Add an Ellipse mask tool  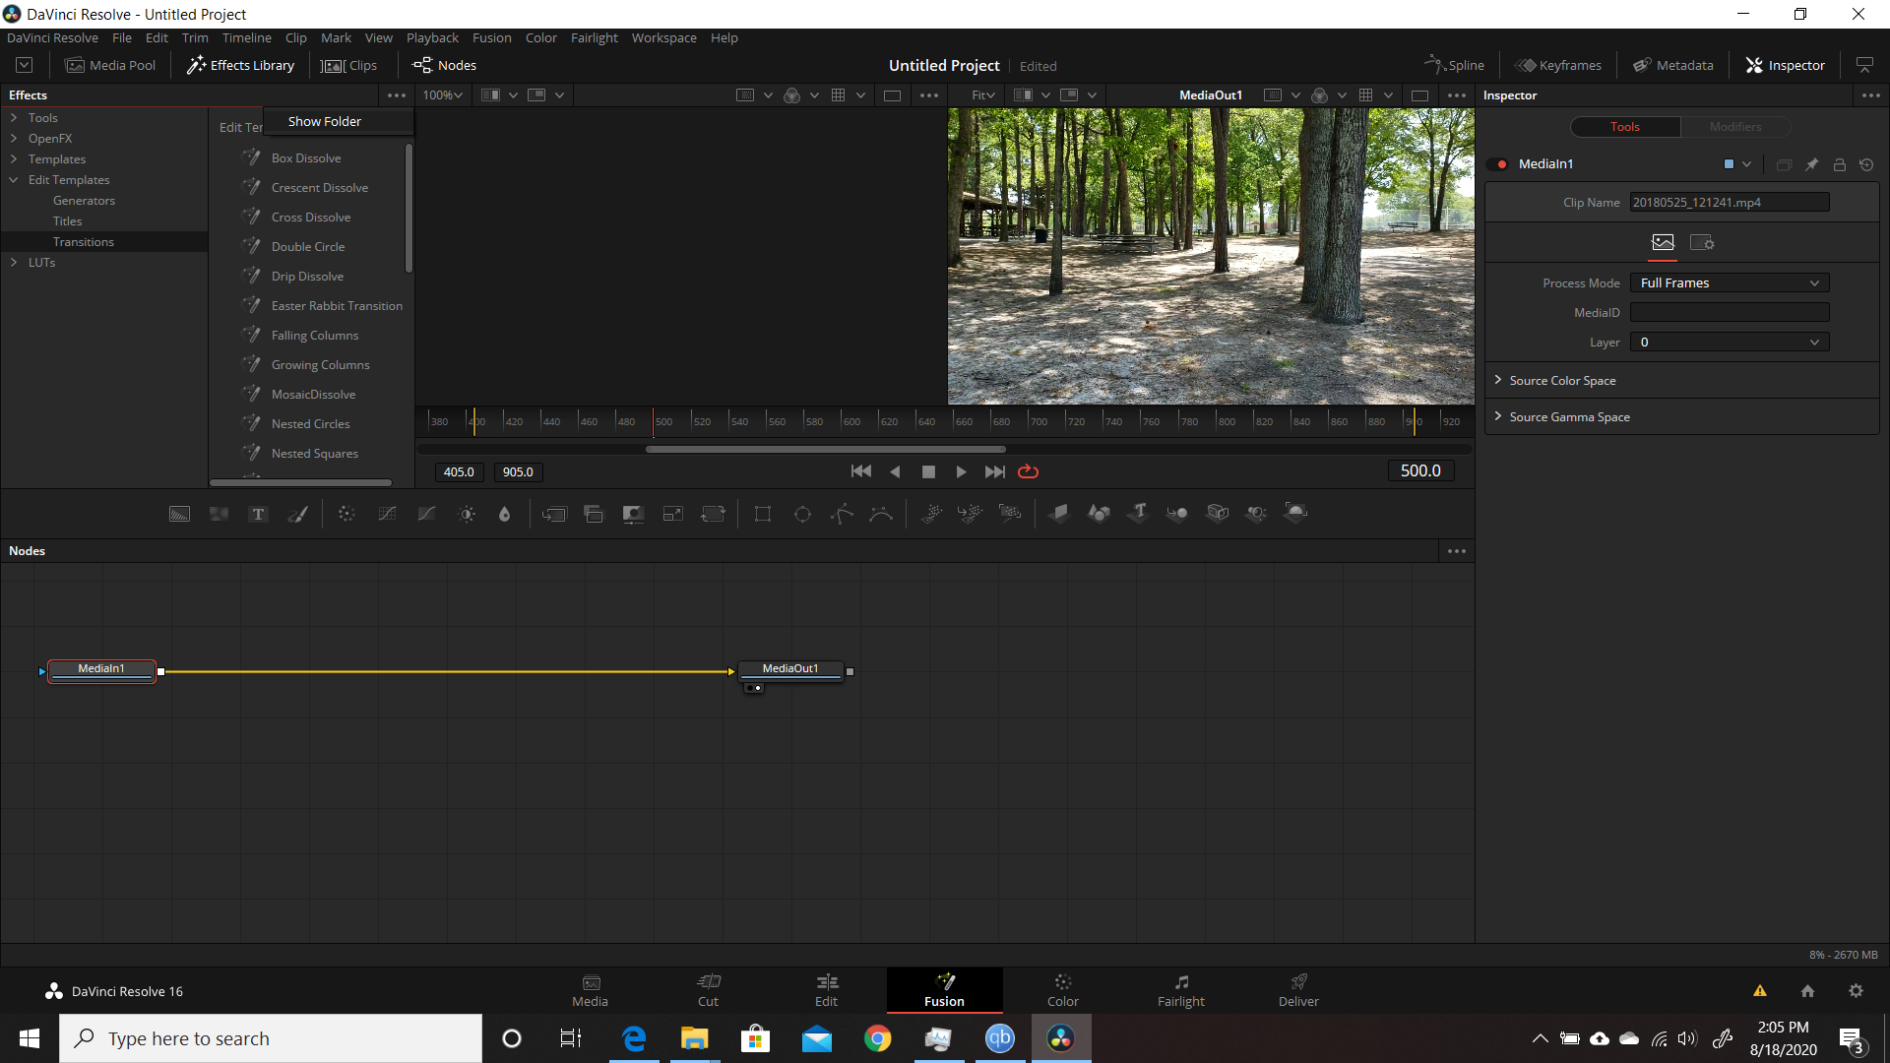(x=802, y=514)
